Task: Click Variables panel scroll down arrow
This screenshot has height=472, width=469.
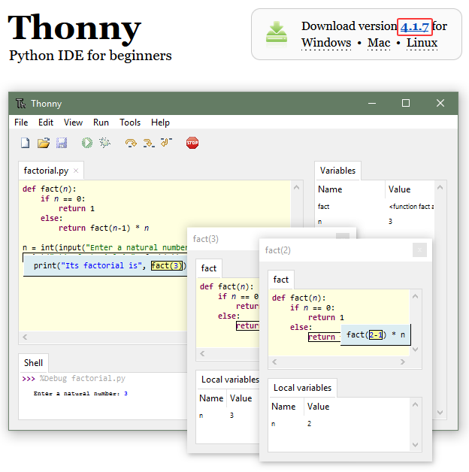Action: tap(440, 413)
